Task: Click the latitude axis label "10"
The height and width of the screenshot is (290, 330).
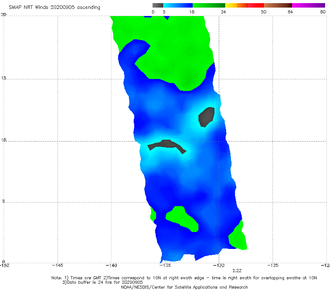Action: [x=4, y=140]
